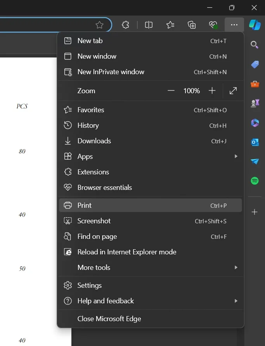The height and width of the screenshot is (346, 265).
Task: Increase zoom with the plus button
Action: [x=212, y=91]
